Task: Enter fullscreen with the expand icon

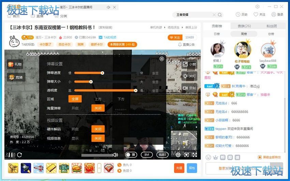Action: pyautogui.click(x=195, y=155)
